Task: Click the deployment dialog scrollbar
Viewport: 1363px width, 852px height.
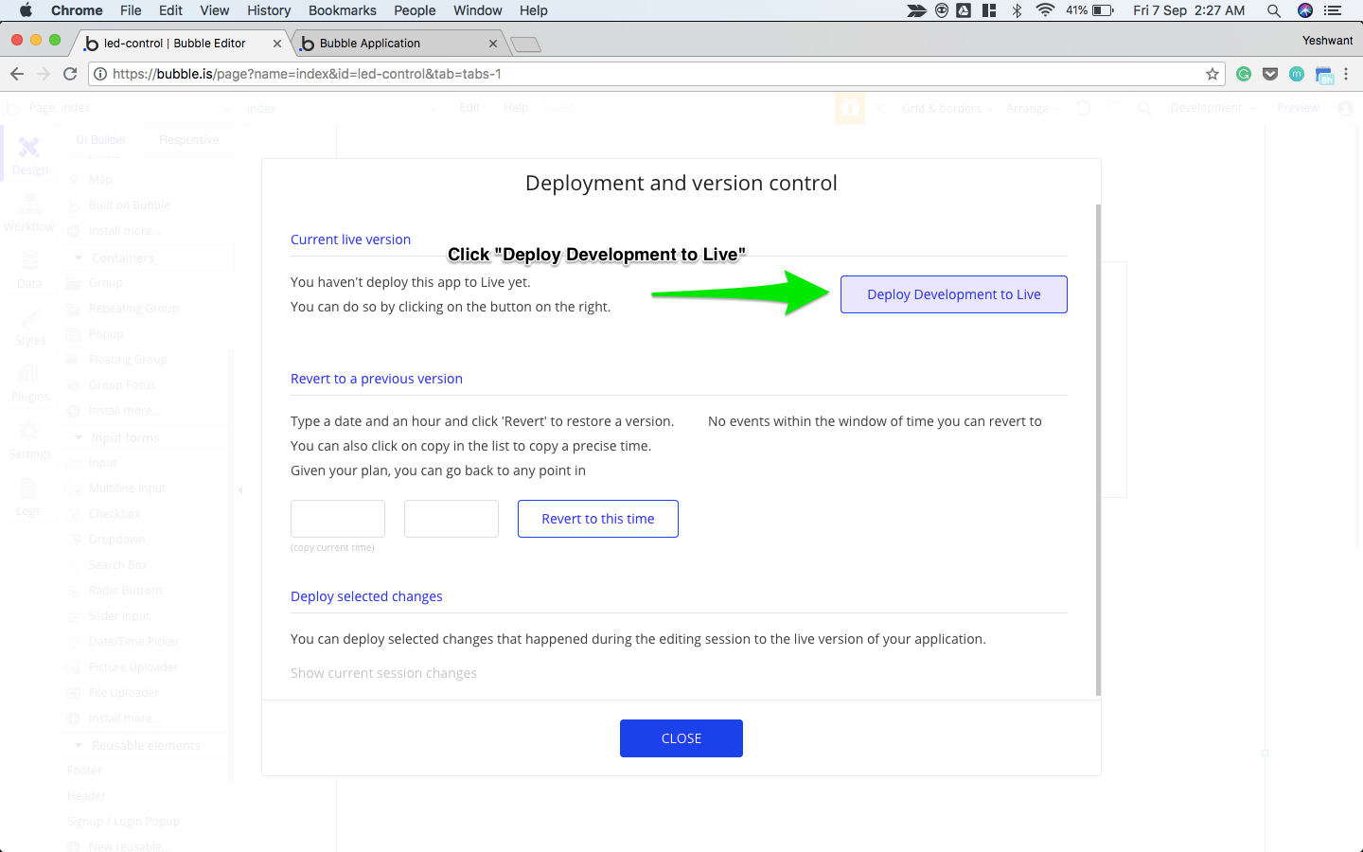Action: (x=1098, y=450)
